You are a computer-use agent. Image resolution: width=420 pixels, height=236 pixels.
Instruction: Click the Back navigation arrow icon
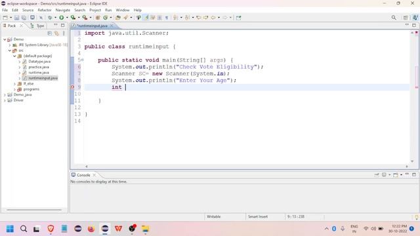point(213,18)
